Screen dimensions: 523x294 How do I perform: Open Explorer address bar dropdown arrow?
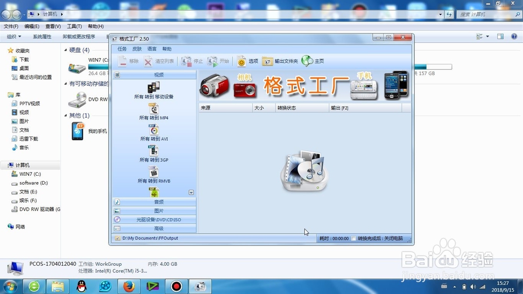click(440, 14)
